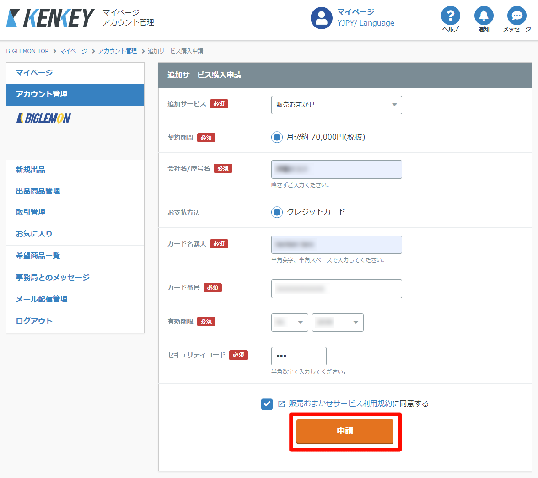This screenshot has height=478, width=538.
Task: Open マイページ in the sidebar
Action: point(75,73)
